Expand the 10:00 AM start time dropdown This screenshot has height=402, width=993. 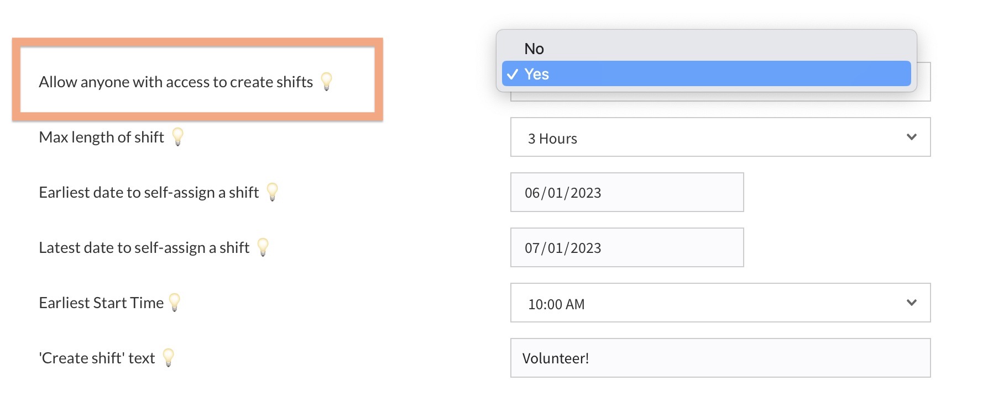(x=719, y=303)
